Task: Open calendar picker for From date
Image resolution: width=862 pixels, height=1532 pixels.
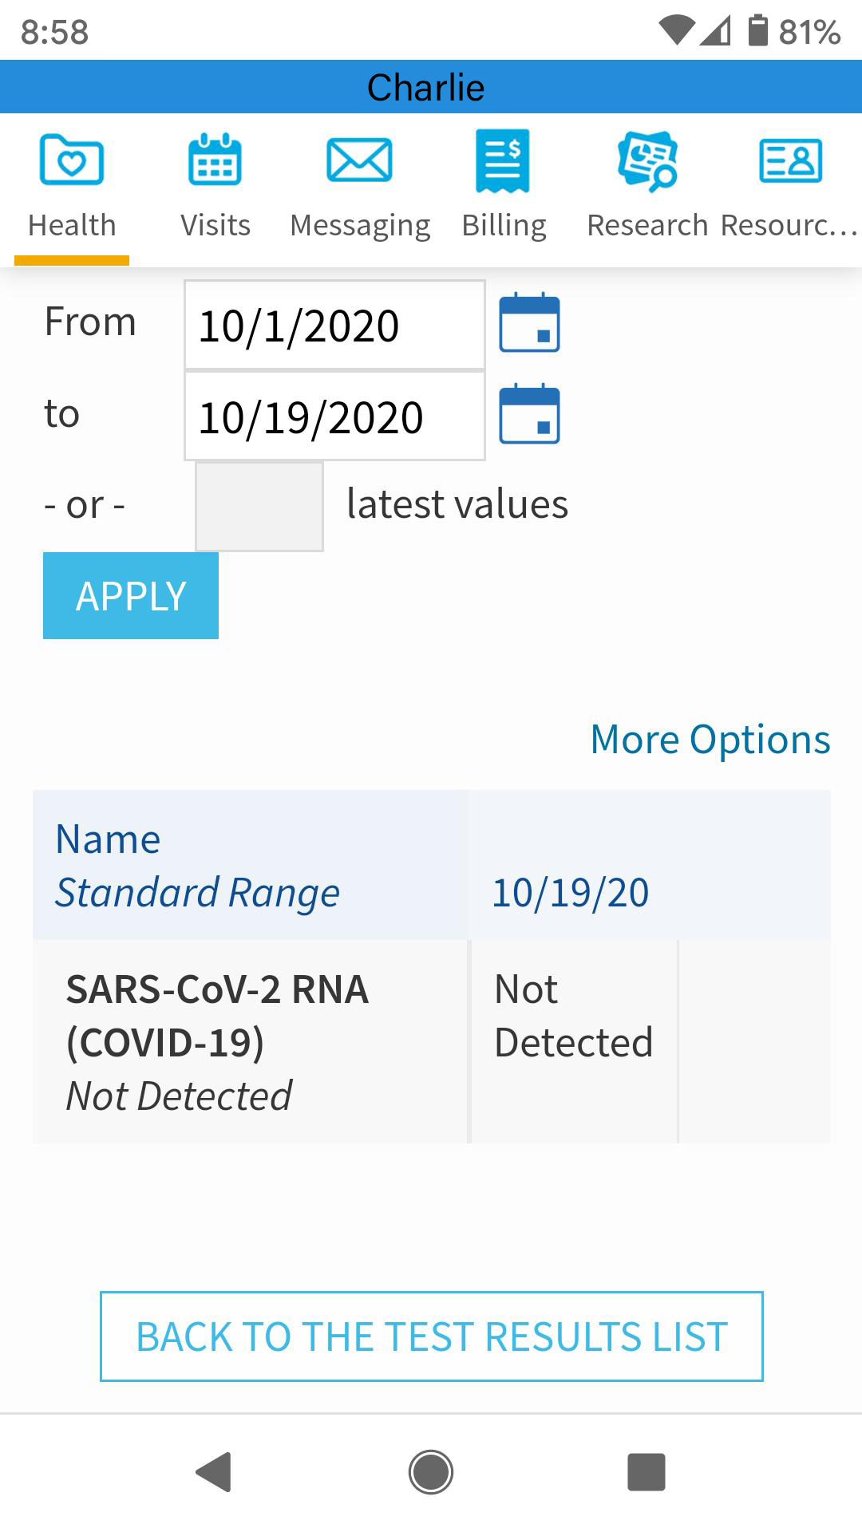Action: tap(529, 323)
